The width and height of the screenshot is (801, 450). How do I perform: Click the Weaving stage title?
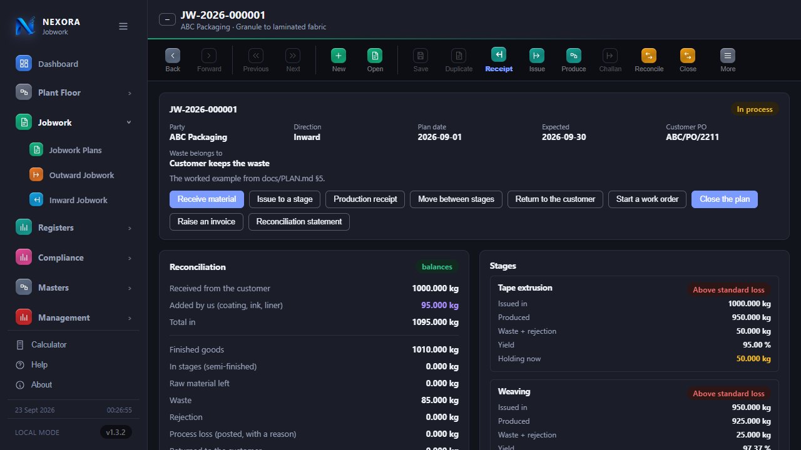pos(514,392)
